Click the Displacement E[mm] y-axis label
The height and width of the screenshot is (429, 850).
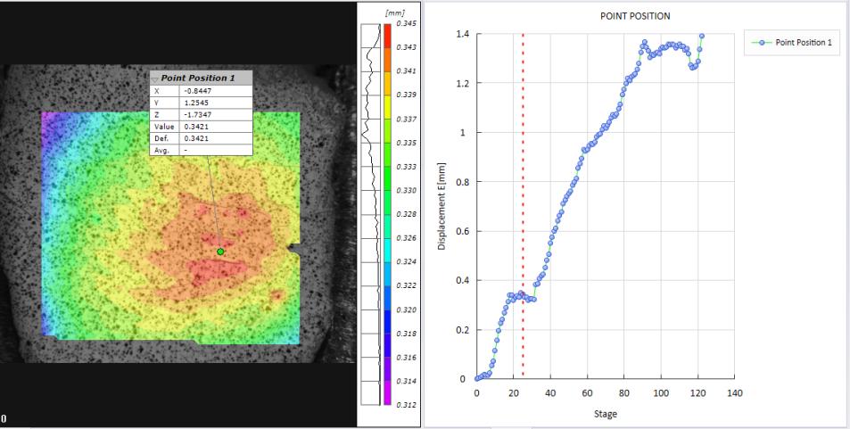[x=442, y=205]
